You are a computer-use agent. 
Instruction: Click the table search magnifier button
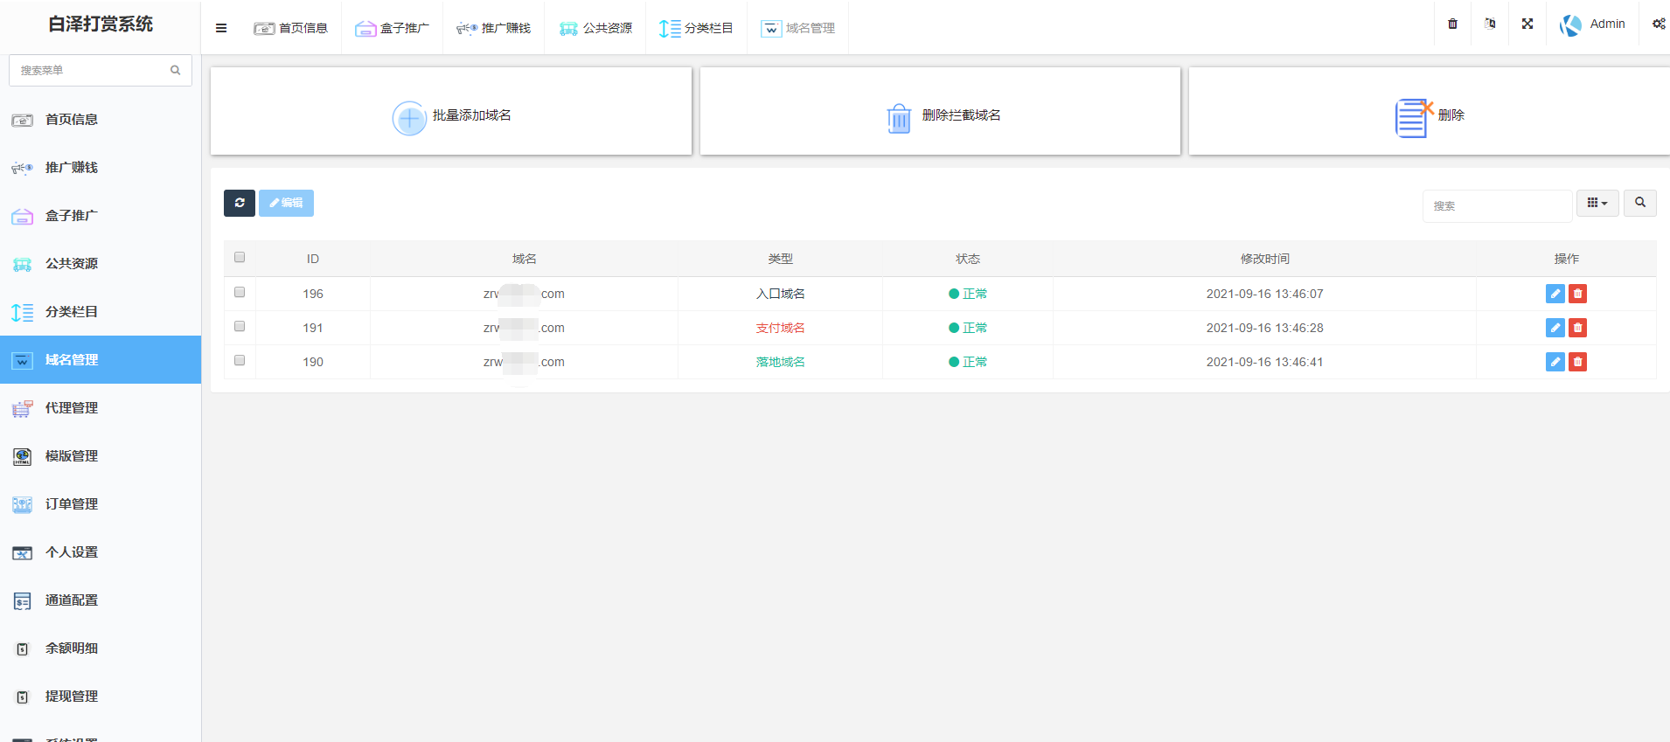[1639, 203]
